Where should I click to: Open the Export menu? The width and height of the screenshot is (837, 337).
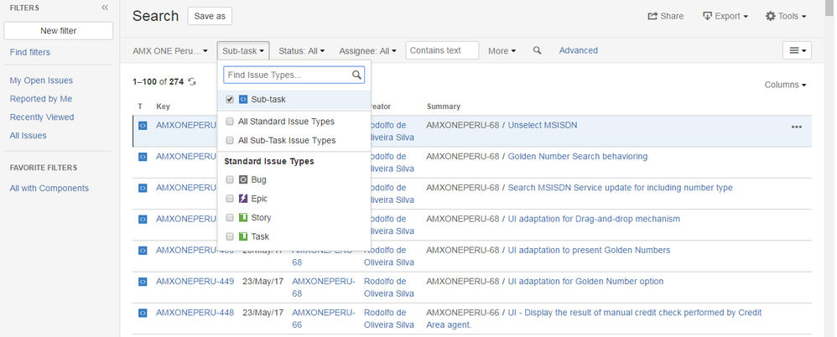coord(725,16)
